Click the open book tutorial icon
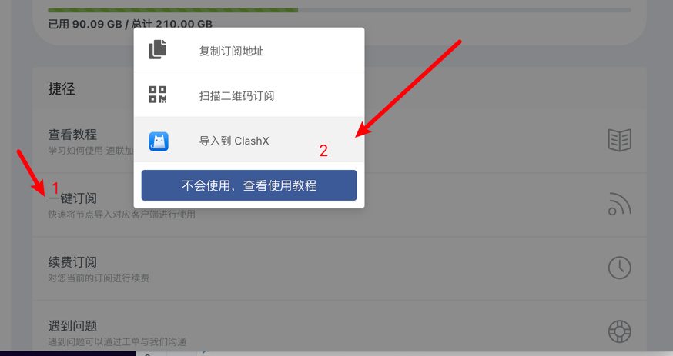Image resolution: width=673 pixels, height=356 pixels. click(619, 140)
